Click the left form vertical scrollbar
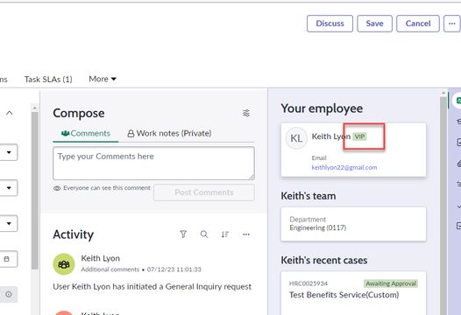 pyautogui.click(x=34, y=191)
